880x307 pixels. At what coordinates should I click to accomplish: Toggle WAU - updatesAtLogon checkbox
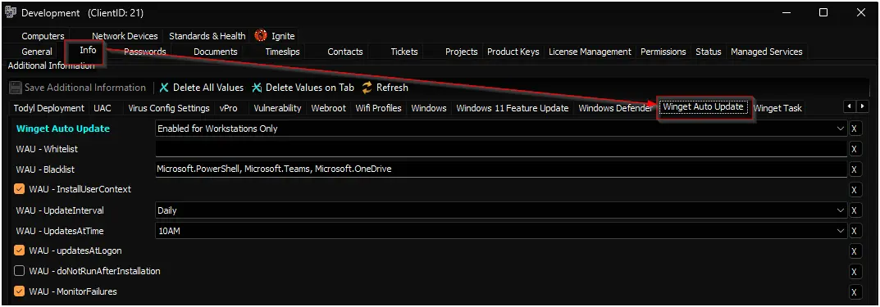[x=20, y=251]
